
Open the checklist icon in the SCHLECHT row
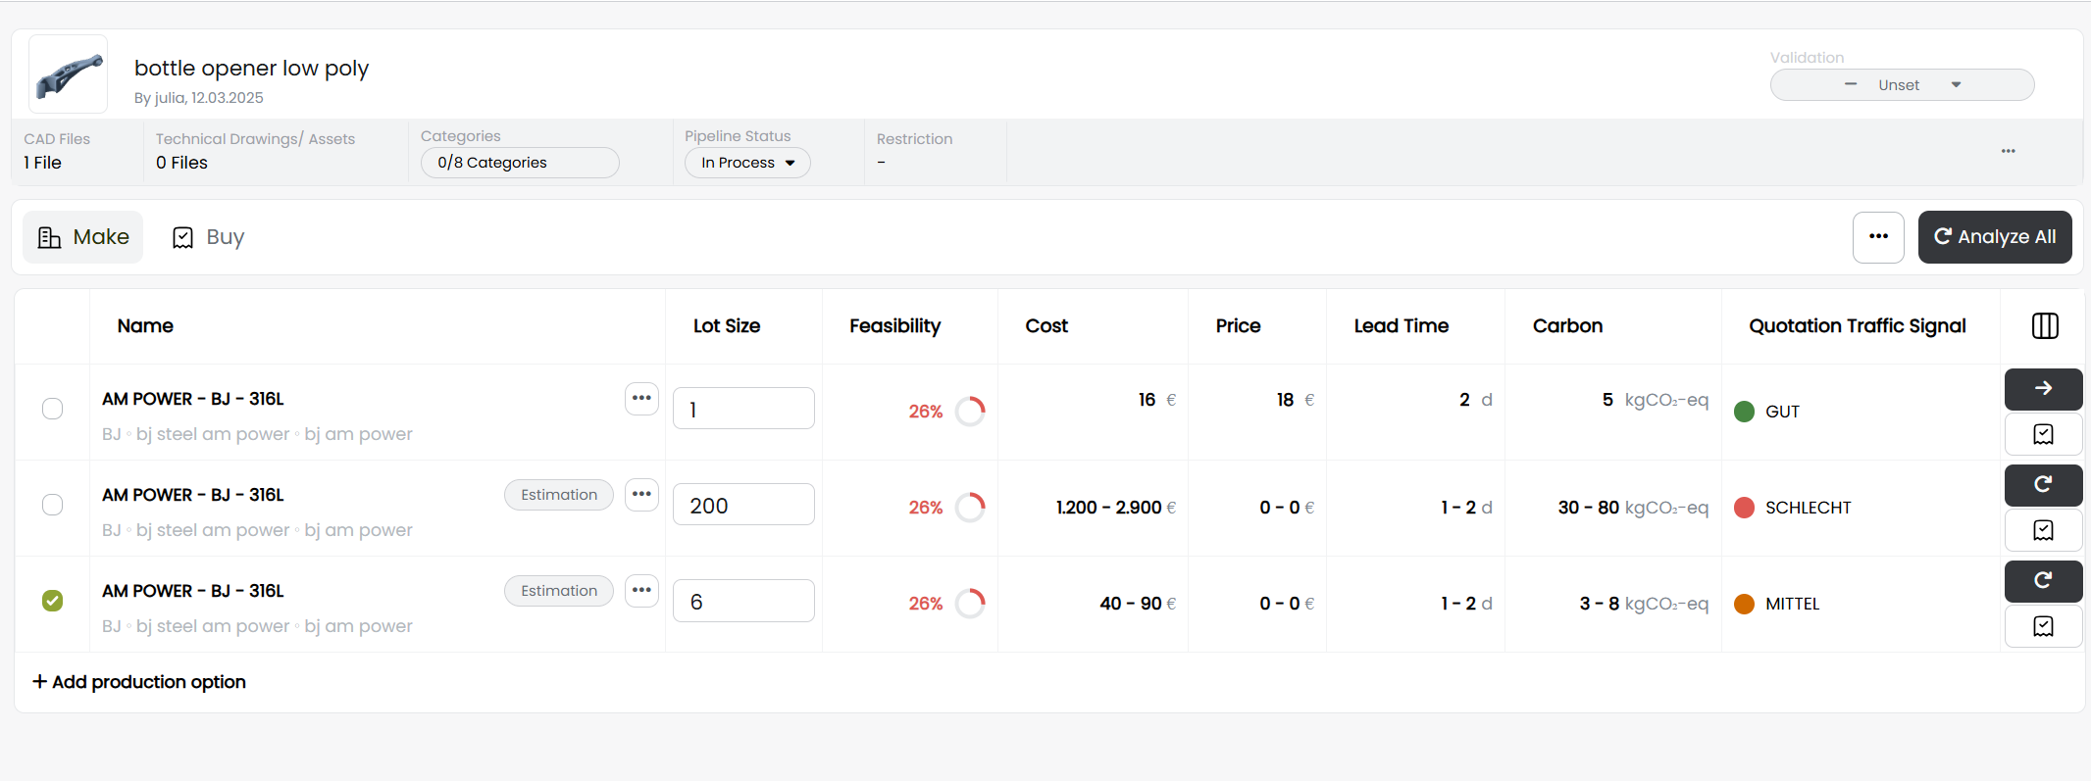pyautogui.click(x=2043, y=530)
